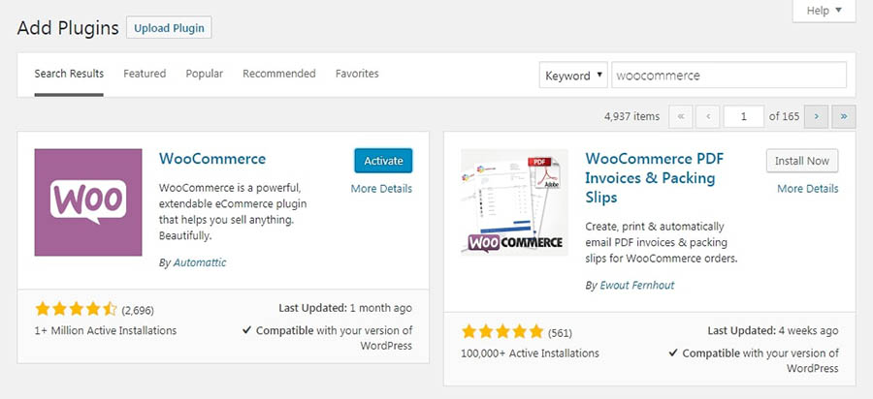Screen dimensions: 873x399
Task: Open the Favorites tab
Action: 357,74
